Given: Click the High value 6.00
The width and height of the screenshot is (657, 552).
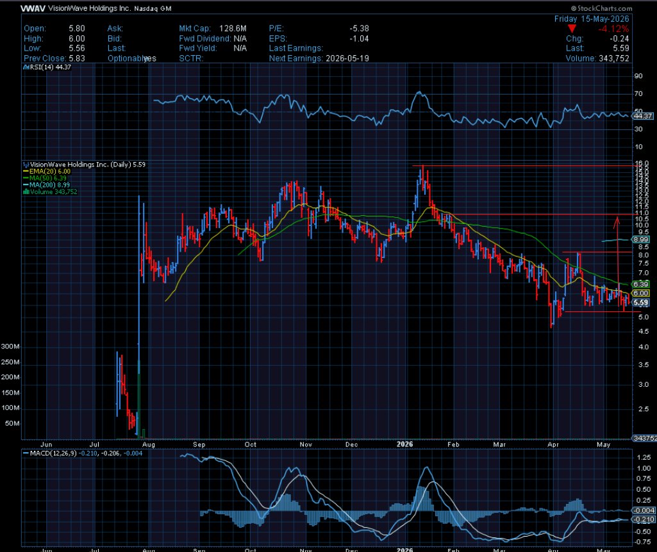Looking at the screenshot, I should coord(77,38).
